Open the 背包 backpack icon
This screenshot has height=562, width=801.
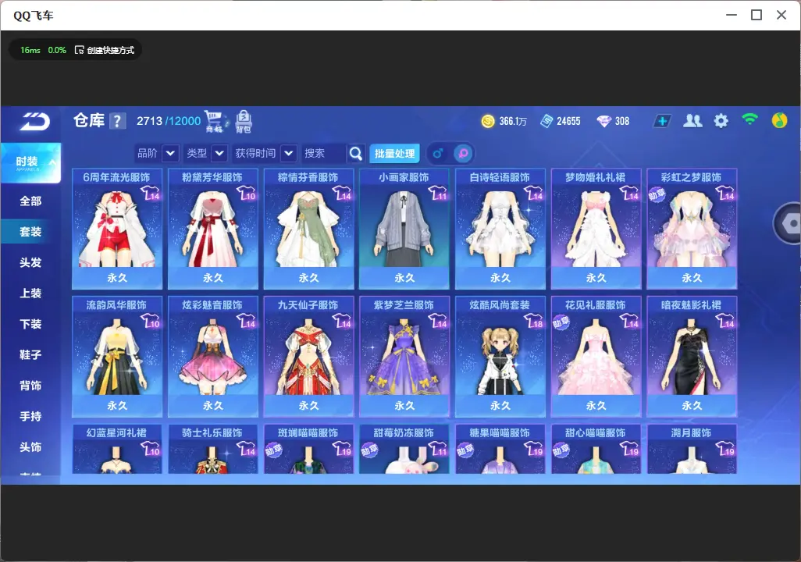244,122
